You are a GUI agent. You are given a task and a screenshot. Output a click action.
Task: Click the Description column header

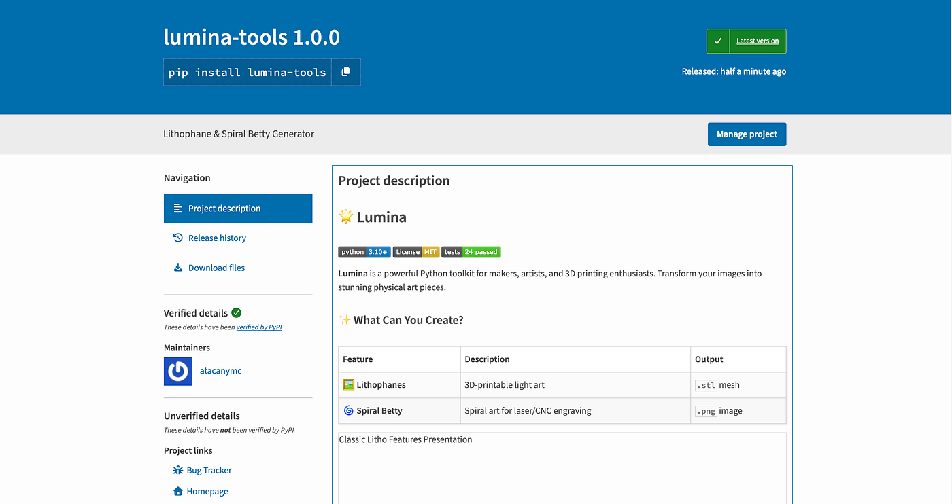coord(575,359)
